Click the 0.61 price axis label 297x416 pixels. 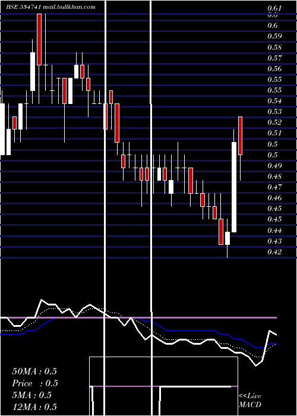tap(274, 8)
